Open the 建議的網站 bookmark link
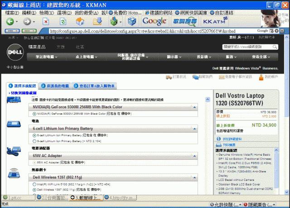This screenshot has width=290, height=208. click(x=159, y=13)
